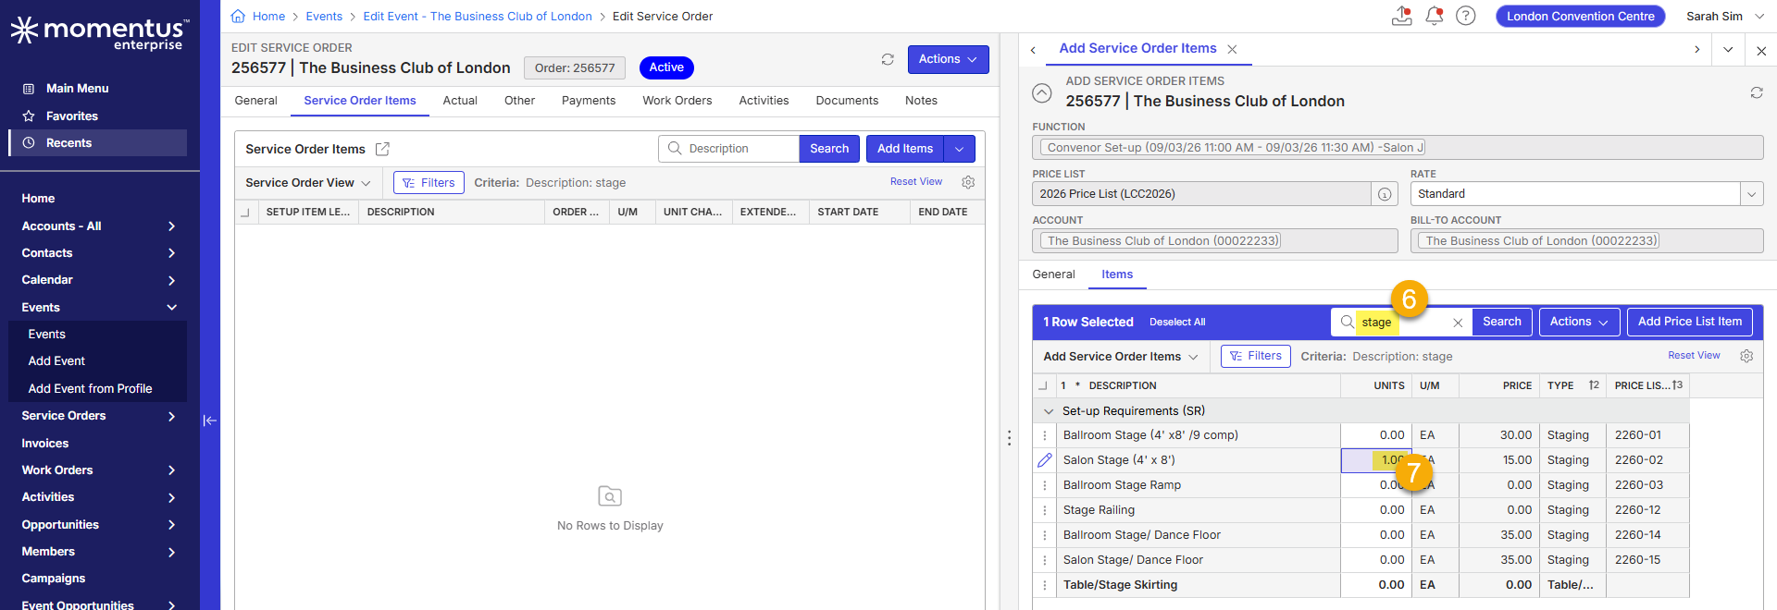Clear the stage search text

click(1458, 323)
